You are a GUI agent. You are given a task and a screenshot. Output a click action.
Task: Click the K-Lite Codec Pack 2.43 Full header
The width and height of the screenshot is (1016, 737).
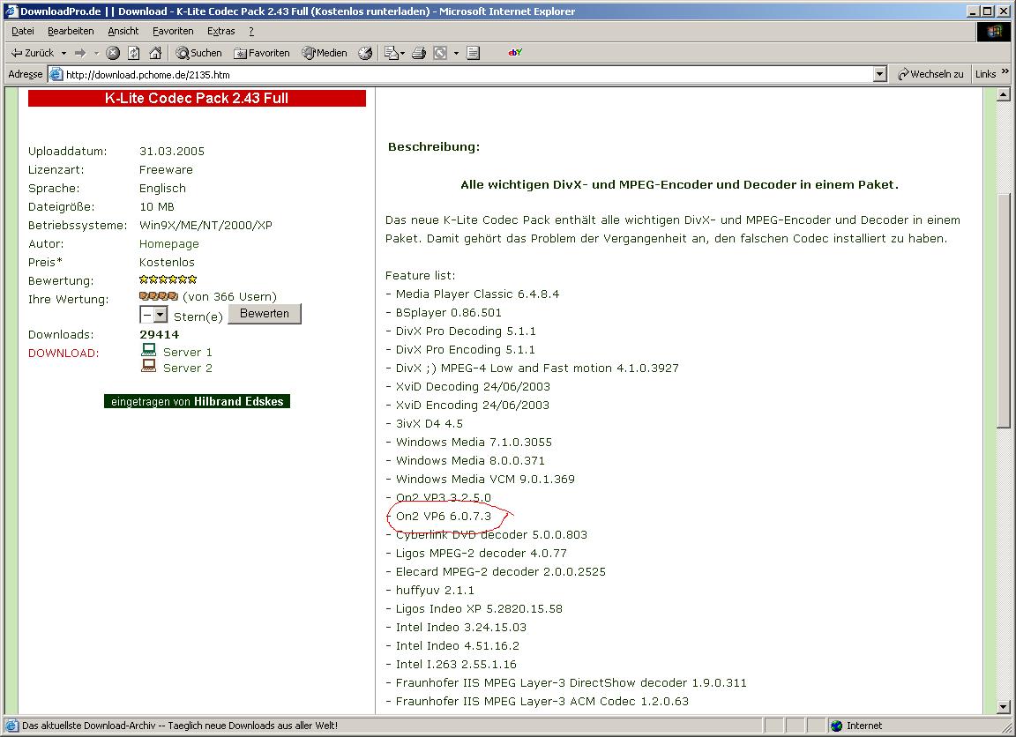pyautogui.click(x=197, y=99)
